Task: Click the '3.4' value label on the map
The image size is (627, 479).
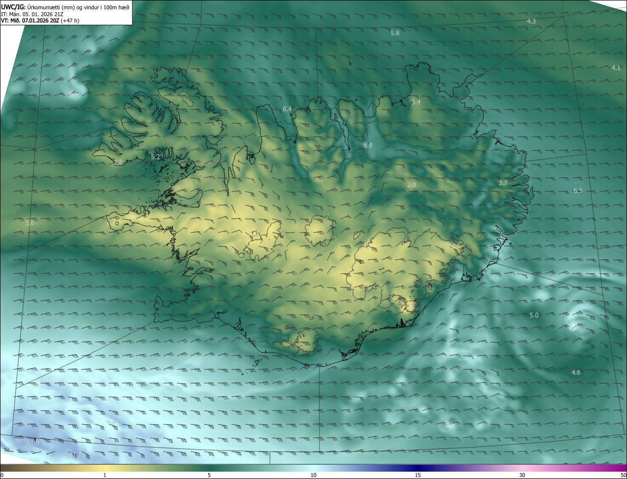Action: point(415,102)
